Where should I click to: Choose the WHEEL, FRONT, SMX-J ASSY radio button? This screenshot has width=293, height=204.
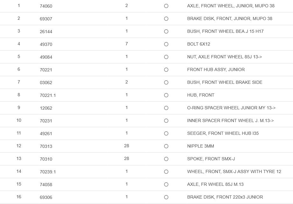point(166,172)
